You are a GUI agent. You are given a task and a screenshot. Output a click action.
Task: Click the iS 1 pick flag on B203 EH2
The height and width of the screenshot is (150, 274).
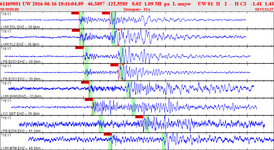click(x=114, y=65)
